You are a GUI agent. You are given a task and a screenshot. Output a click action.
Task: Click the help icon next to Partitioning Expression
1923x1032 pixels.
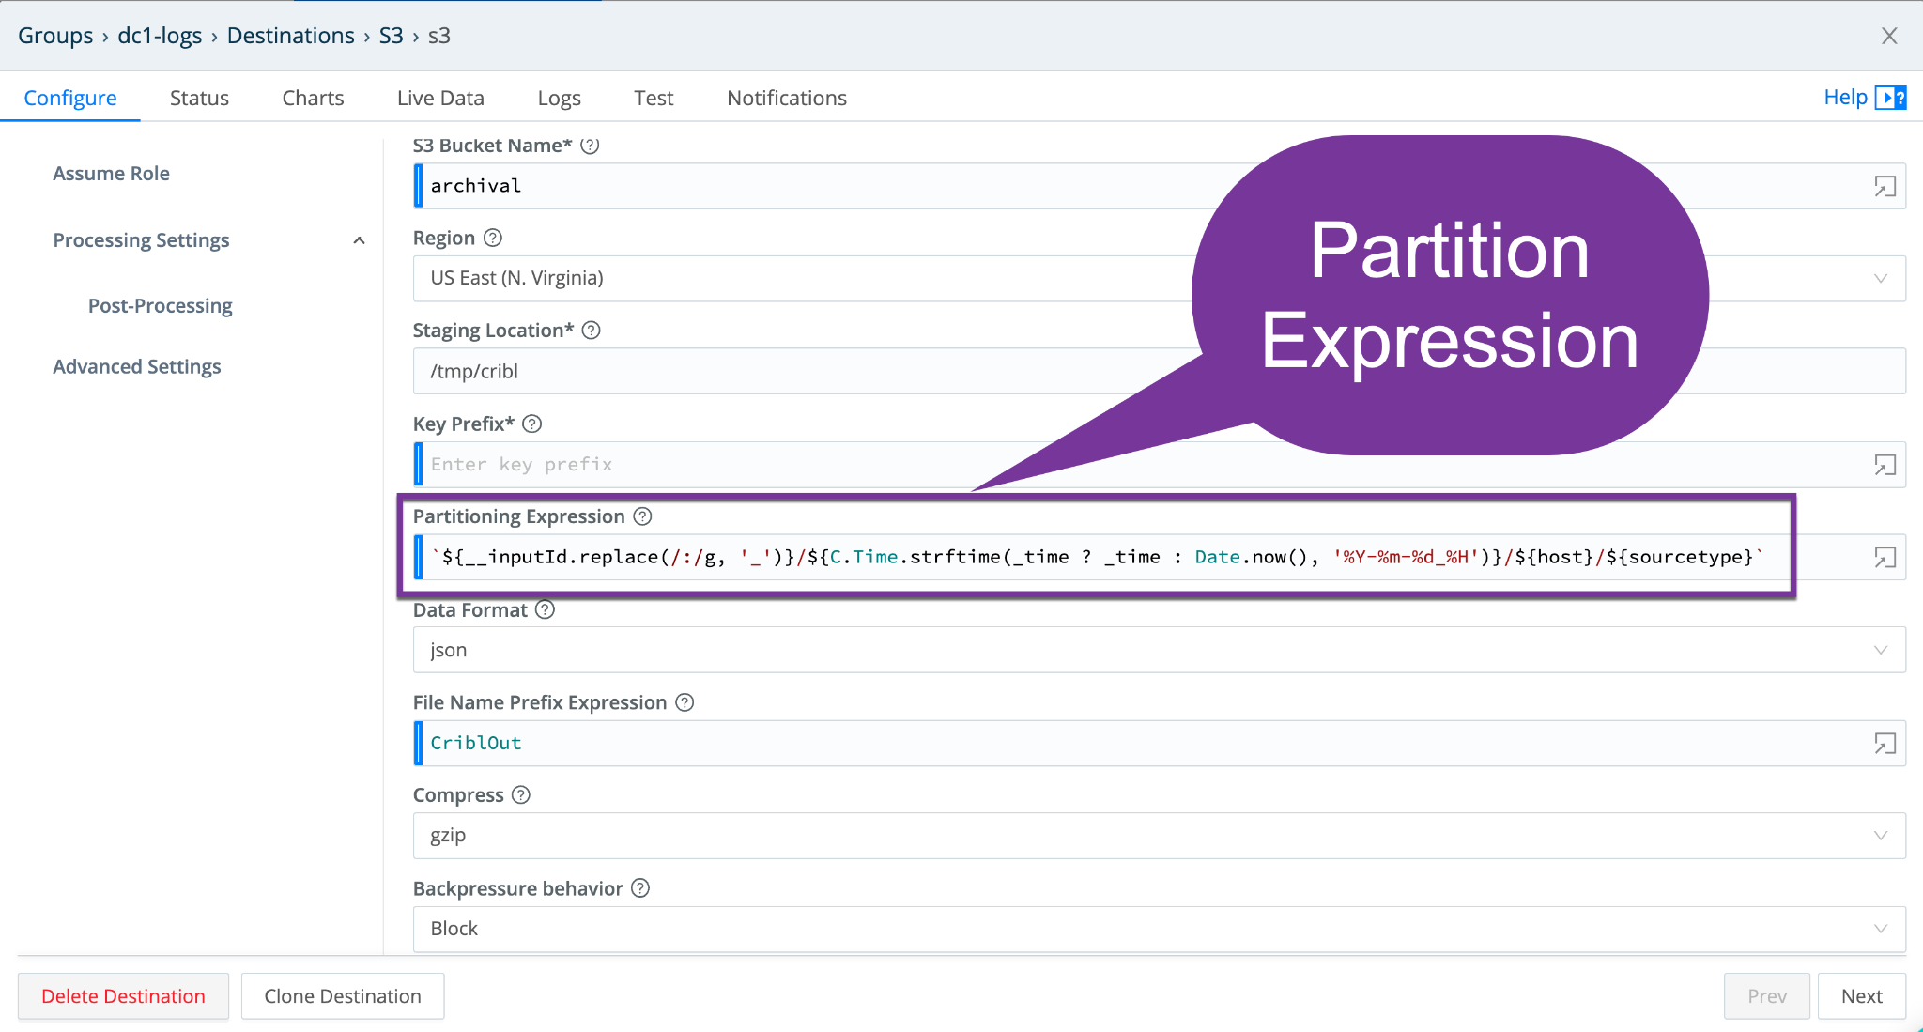[x=649, y=516]
